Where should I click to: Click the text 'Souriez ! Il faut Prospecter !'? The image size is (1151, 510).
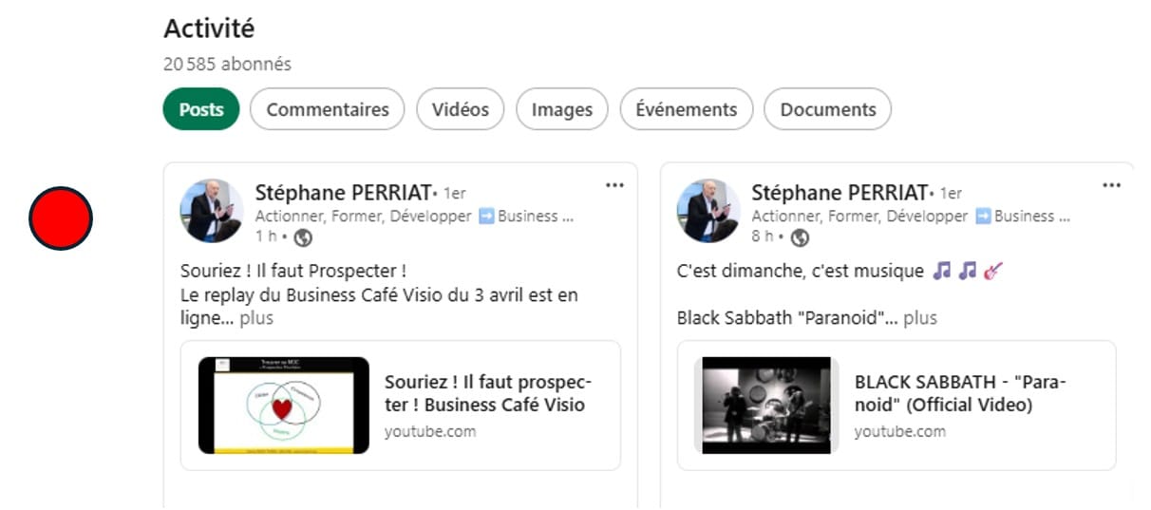293,272
